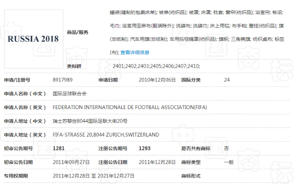This screenshot has width=299, height=189.
Task: Select the 申请/注册号 label
Action: click(x=17, y=80)
